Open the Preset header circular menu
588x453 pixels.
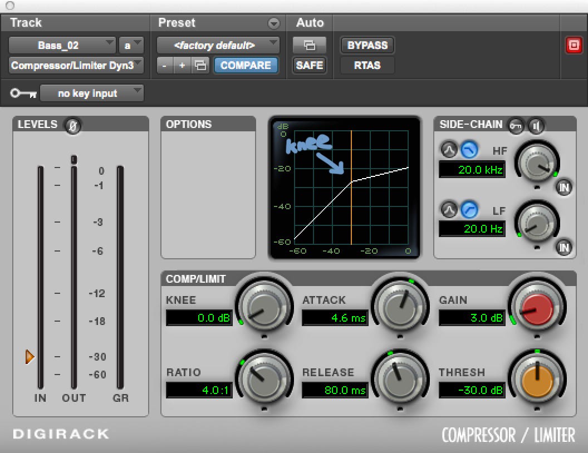coord(273,23)
